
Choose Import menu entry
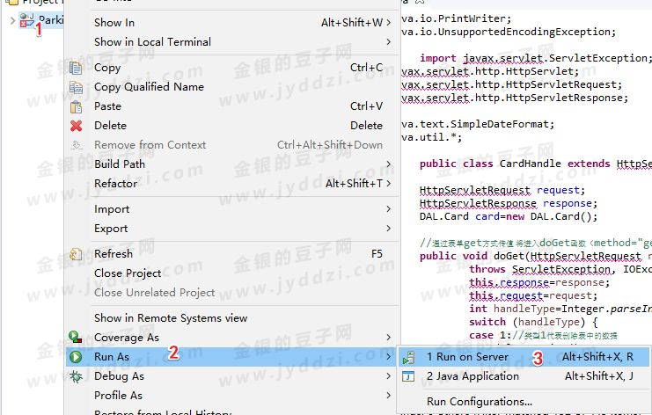(x=232, y=209)
